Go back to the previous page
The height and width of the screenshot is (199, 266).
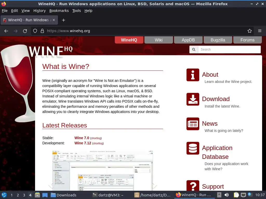[6, 31]
